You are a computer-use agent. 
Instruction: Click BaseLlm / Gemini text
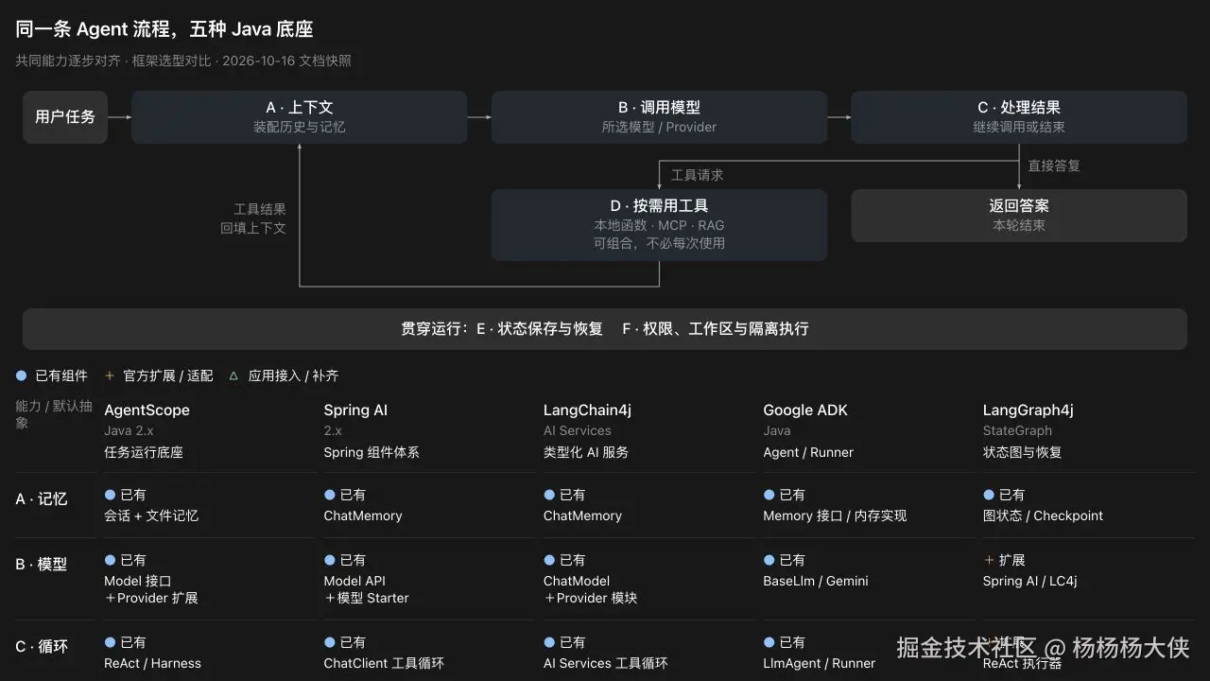pos(816,581)
